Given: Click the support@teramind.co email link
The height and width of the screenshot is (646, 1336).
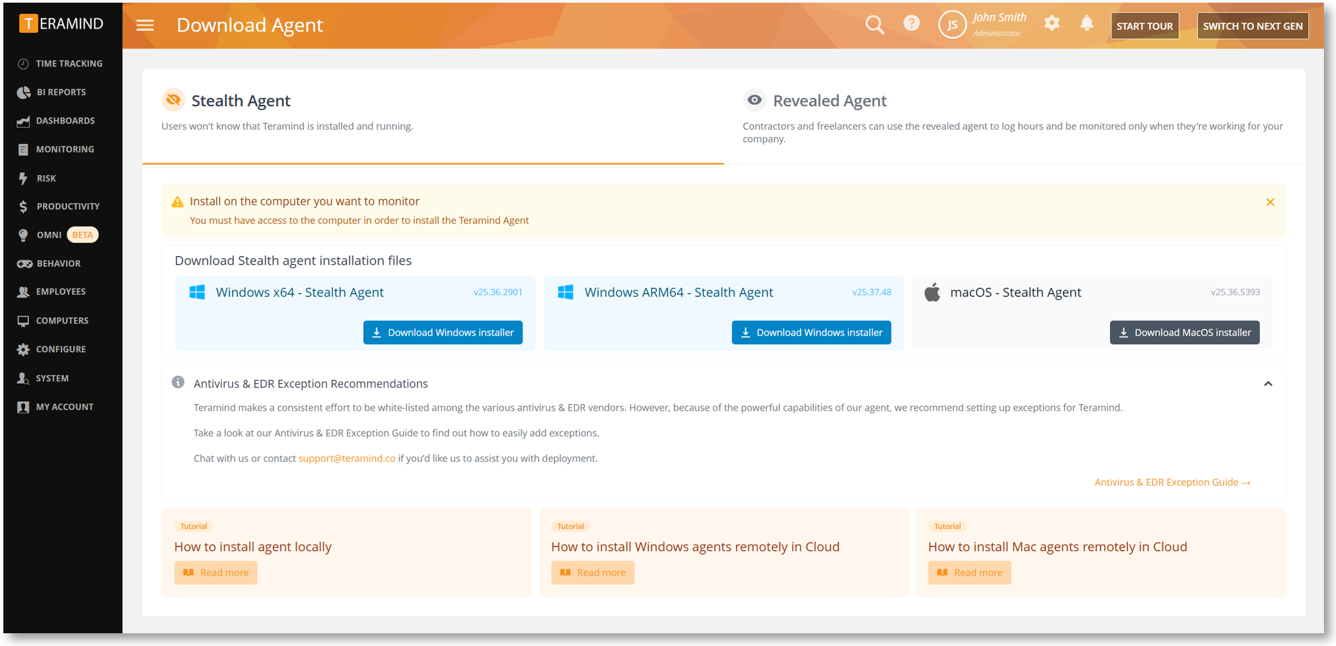Looking at the screenshot, I should click(346, 458).
